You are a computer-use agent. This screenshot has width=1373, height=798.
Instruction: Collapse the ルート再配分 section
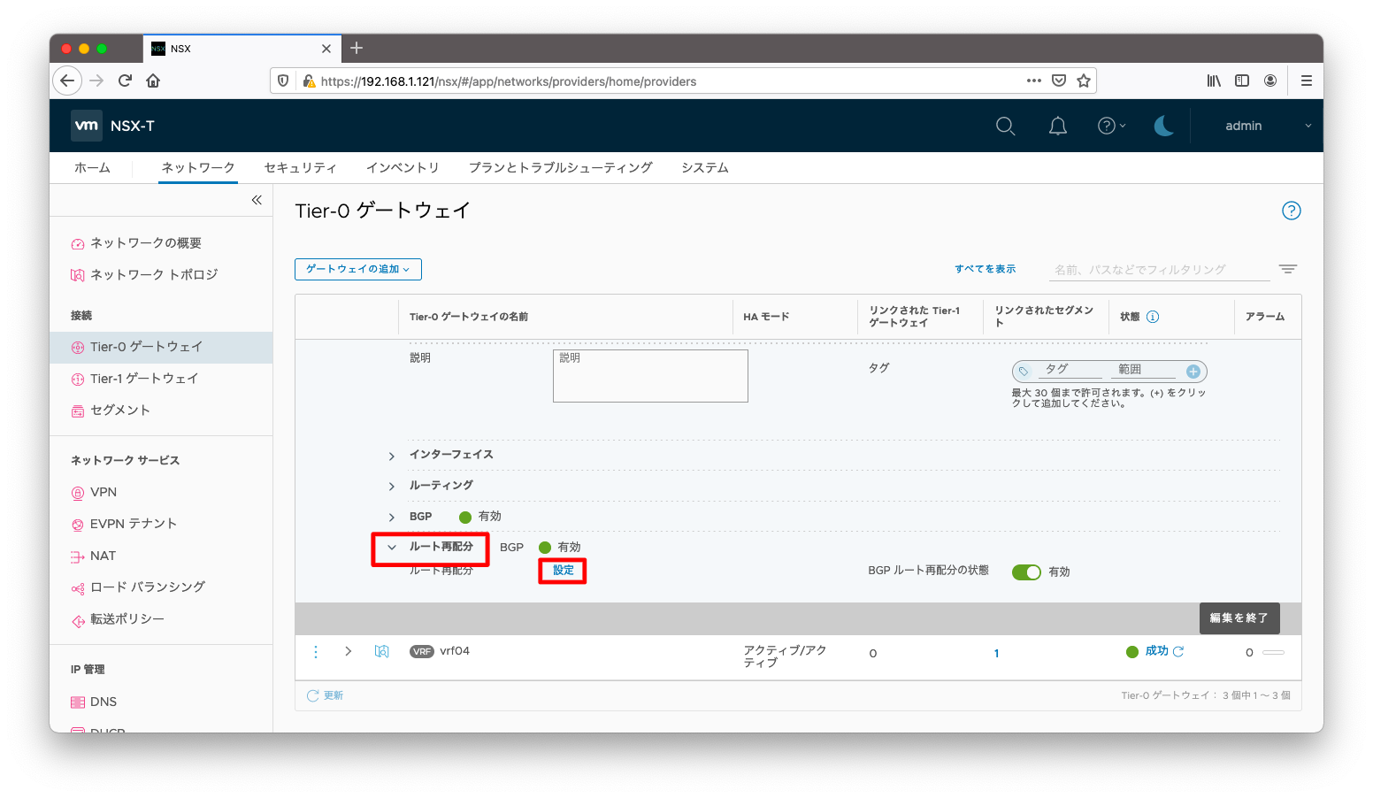tap(391, 548)
